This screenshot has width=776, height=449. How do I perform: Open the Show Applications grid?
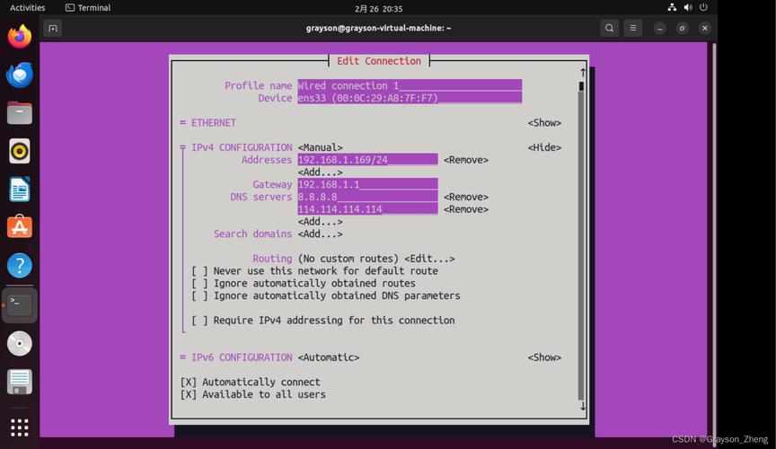[19, 427]
